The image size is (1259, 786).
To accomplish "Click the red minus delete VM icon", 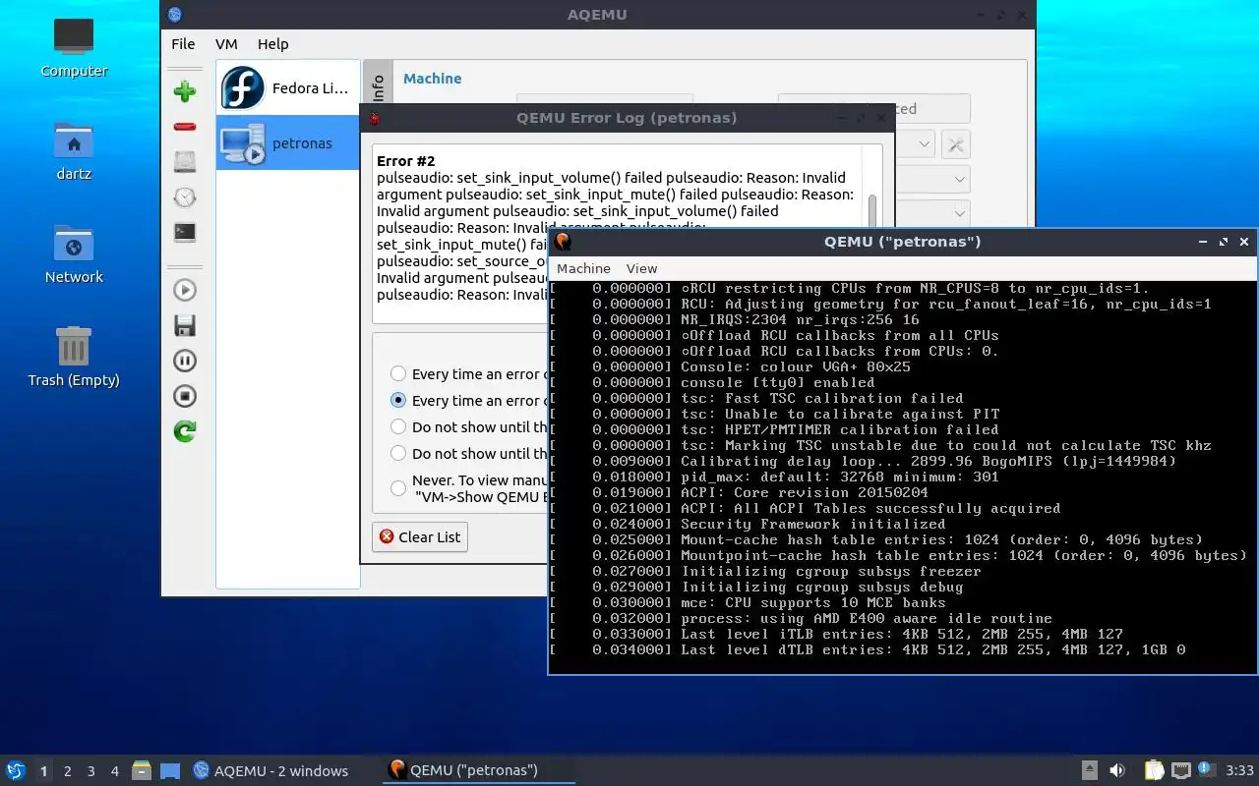I will 184,127.
